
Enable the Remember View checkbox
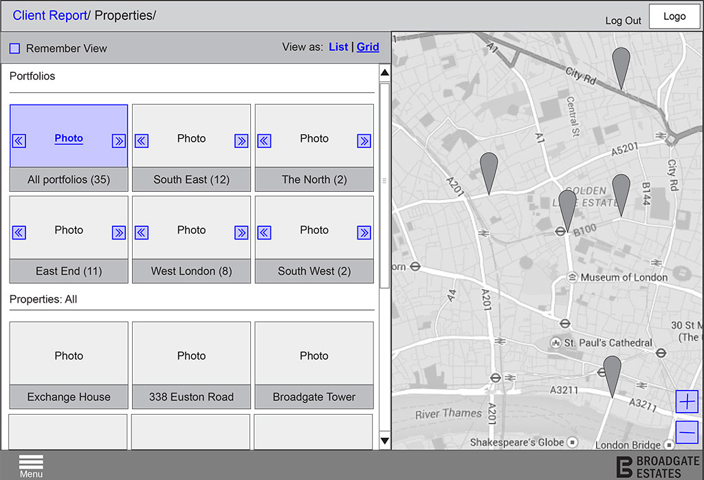[15, 49]
